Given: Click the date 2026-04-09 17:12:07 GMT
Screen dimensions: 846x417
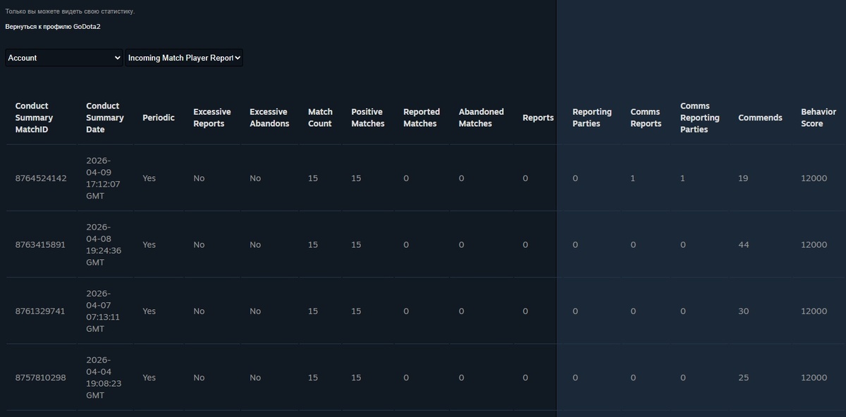Looking at the screenshot, I should pos(103,178).
